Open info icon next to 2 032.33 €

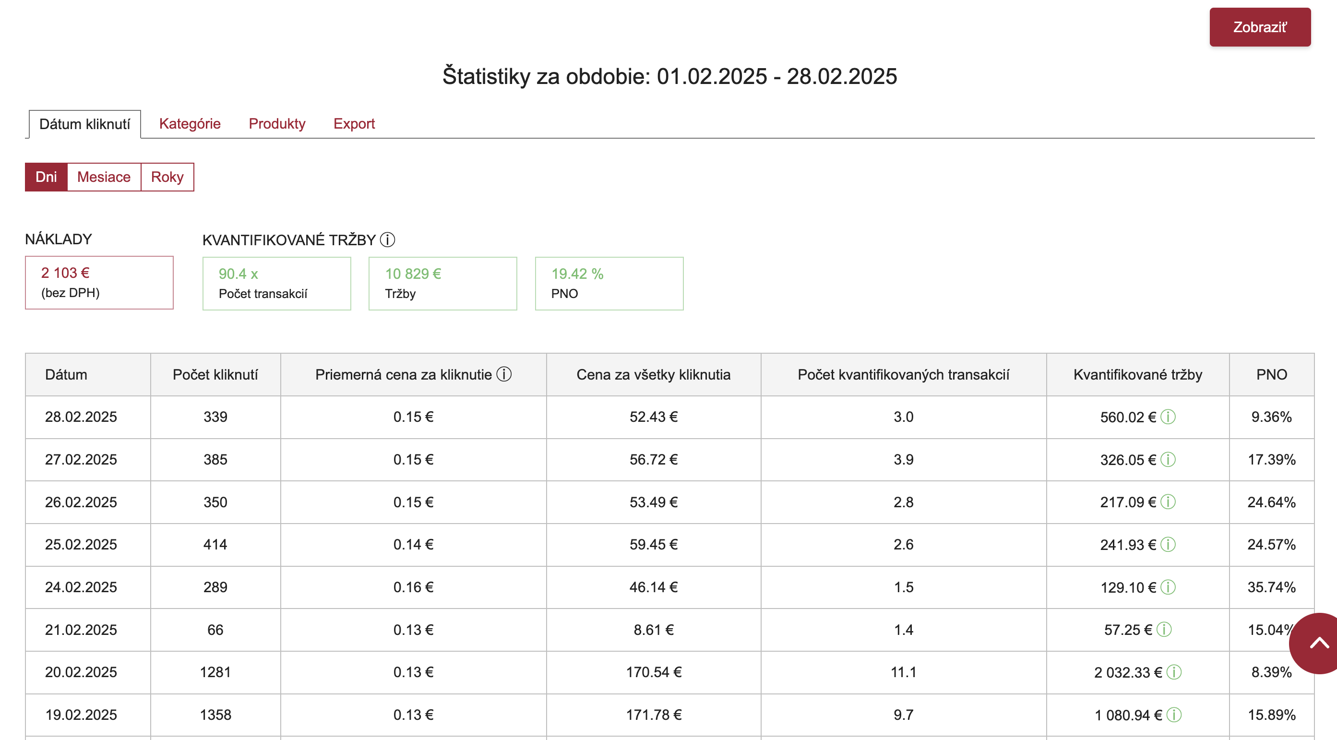pos(1174,672)
